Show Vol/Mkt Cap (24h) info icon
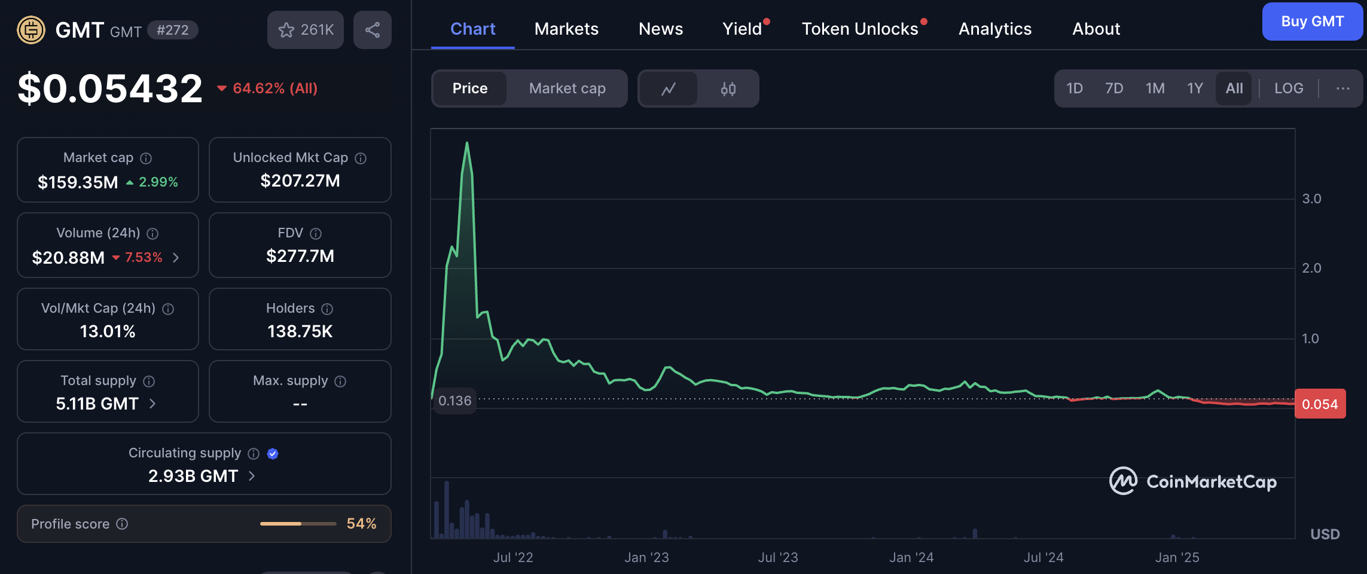The height and width of the screenshot is (574, 1367). click(168, 309)
